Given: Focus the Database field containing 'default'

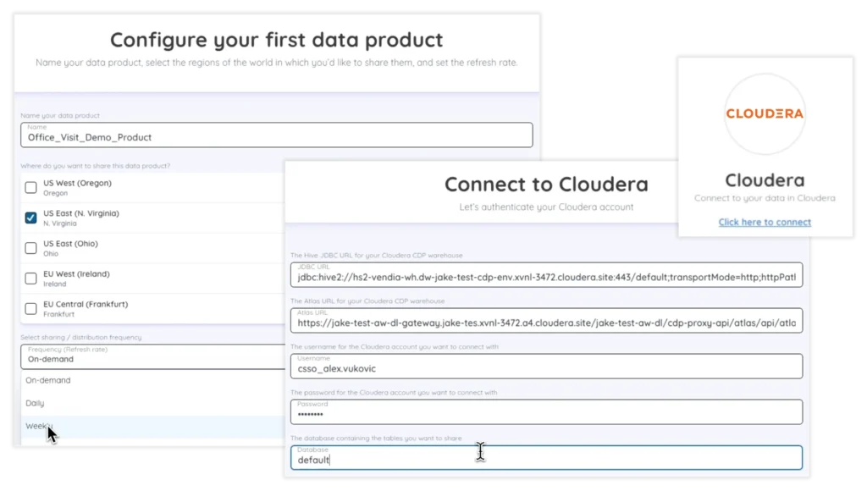Looking at the screenshot, I should 546,458.
